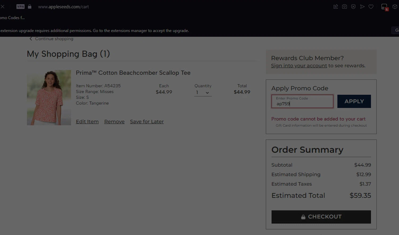
Task: Open the cube extensions icon
Action: point(395,7)
